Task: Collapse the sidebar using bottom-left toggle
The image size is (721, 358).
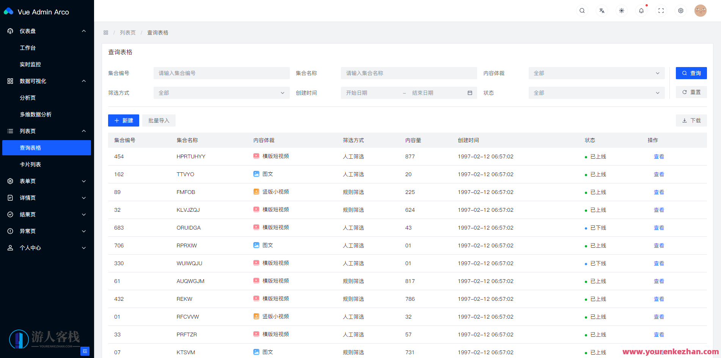Action: click(x=85, y=352)
